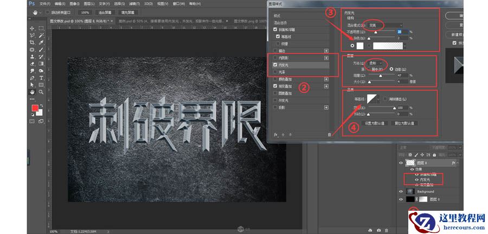Screen dimensions: 488x234
Task: Toggle 斜面和浮雕 style checkbox
Action: pos(275,30)
